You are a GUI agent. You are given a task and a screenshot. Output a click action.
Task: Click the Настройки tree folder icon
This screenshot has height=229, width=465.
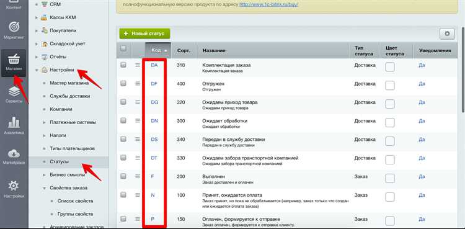(x=44, y=70)
